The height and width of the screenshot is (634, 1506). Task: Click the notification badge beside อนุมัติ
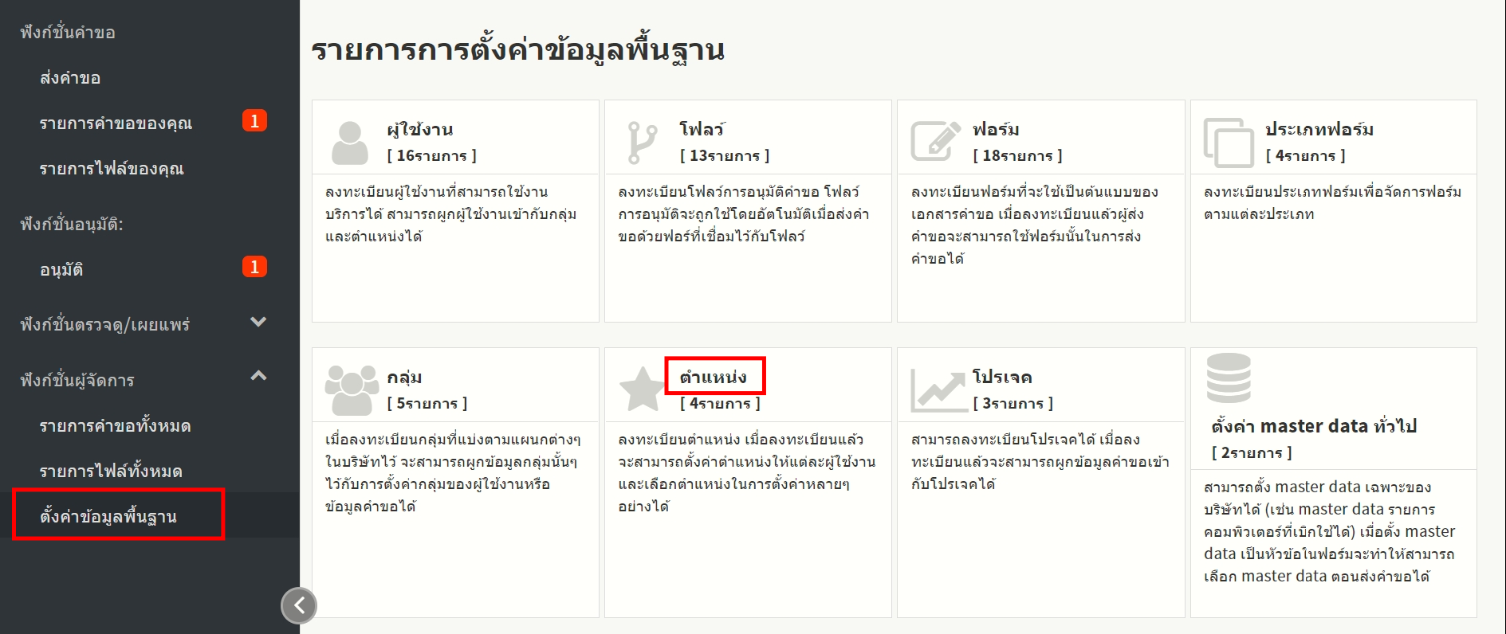(254, 267)
